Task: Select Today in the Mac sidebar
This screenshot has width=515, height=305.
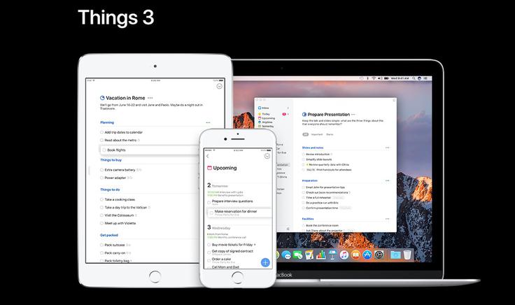Action: [x=264, y=114]
